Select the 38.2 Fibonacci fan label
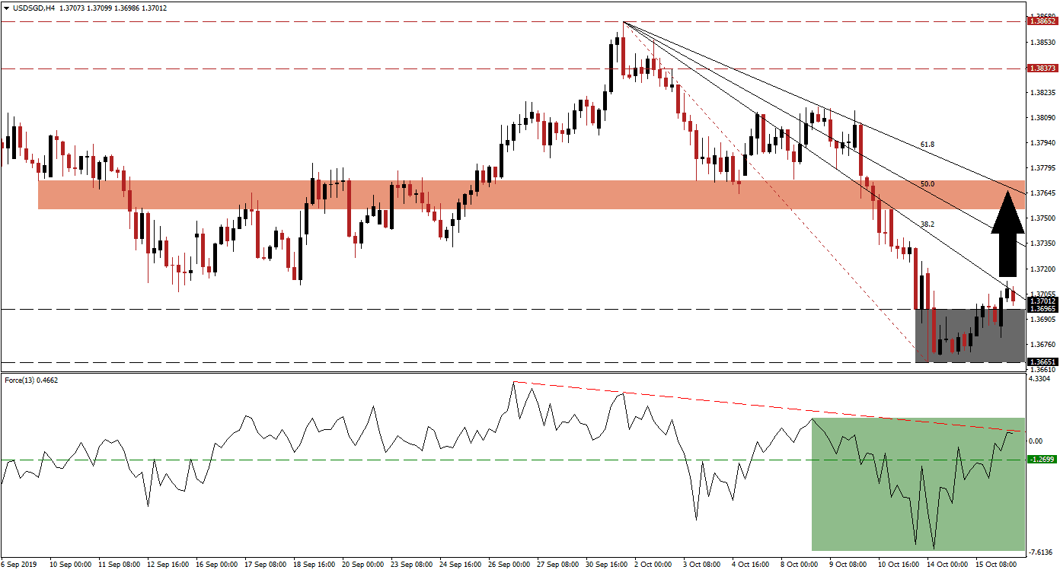1060x573 pixels. pyautogui.click(x=927, y=224)
